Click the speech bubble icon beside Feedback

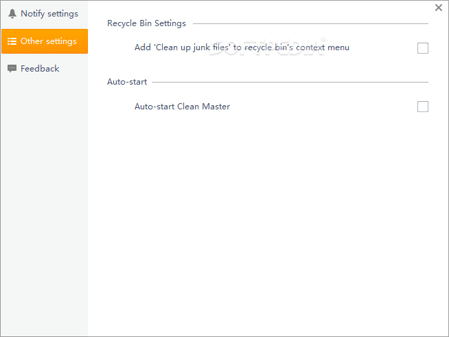pyautogui.click(x=12, y=69)
